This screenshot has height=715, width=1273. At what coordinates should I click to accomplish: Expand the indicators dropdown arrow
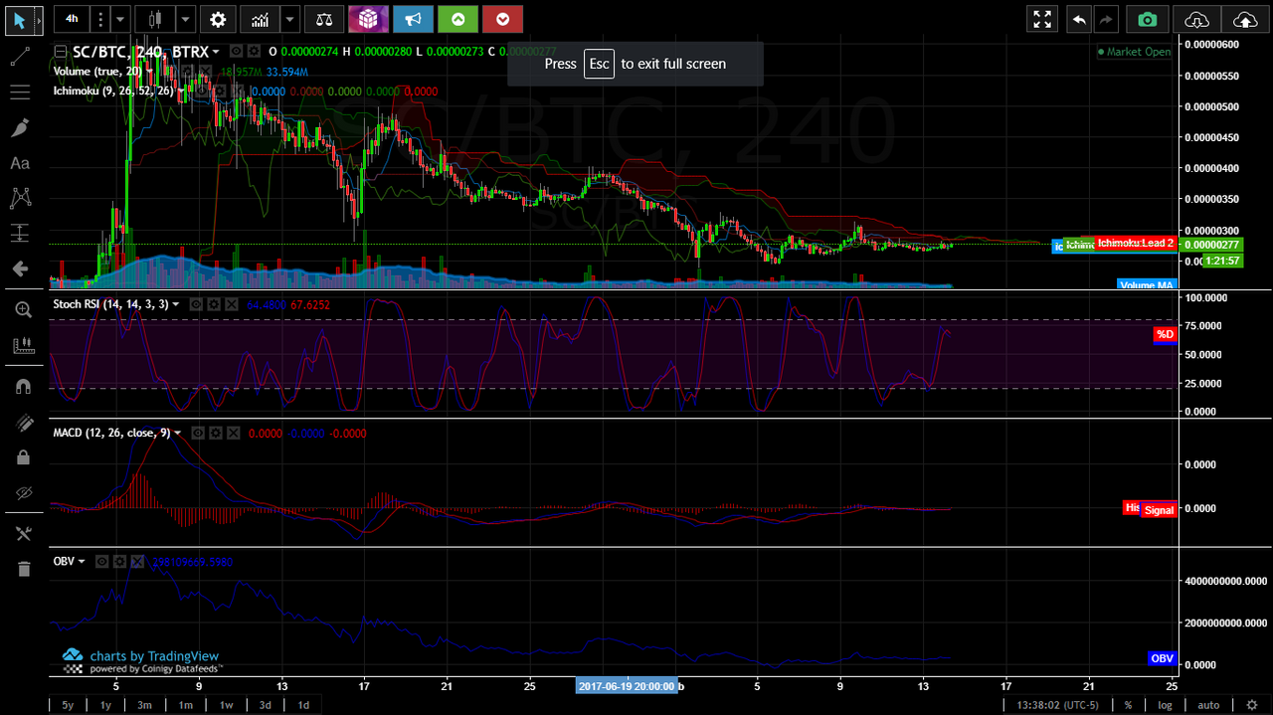pyautogui.click(x=290, y=18)
